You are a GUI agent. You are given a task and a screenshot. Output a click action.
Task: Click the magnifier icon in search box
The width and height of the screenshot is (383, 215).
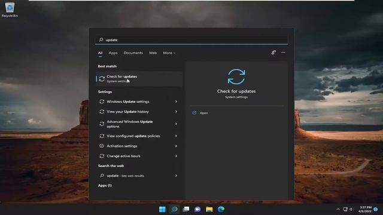(101, 40)
